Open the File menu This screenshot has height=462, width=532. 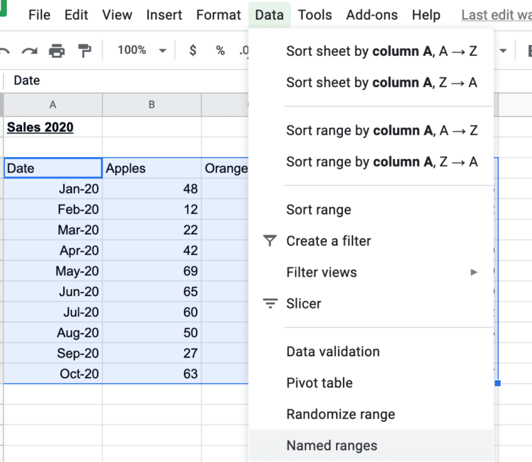click(x=39, y=15)
